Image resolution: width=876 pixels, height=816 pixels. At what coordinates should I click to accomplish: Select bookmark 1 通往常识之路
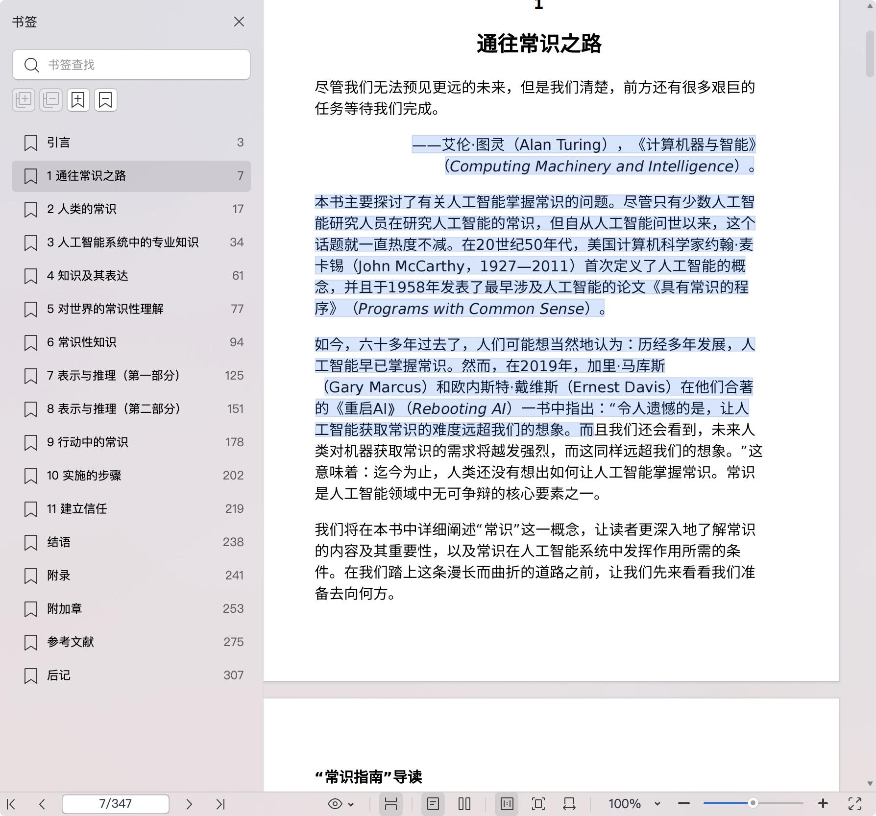coord(131,176)
